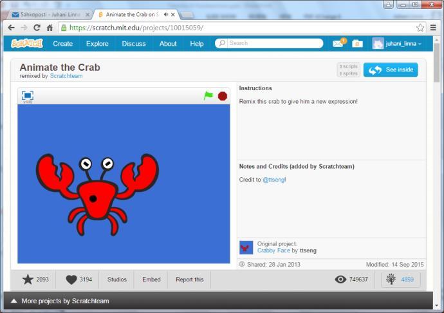This screenshot has width=444, height=313.
Task: Click the Modified: 14 Sep 2015 text
Action: (x=394, y=265)
